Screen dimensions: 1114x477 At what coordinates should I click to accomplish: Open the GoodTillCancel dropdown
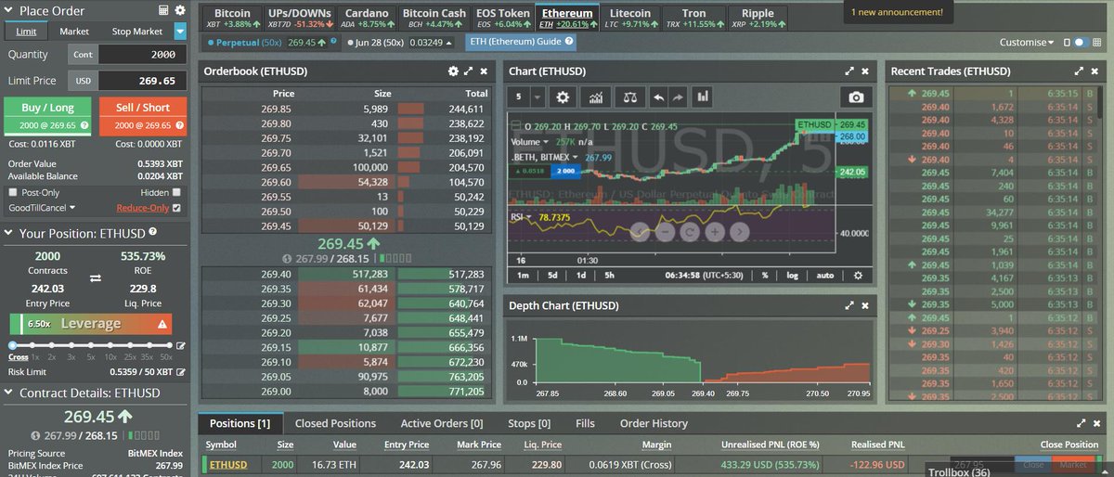click(41, 208)
